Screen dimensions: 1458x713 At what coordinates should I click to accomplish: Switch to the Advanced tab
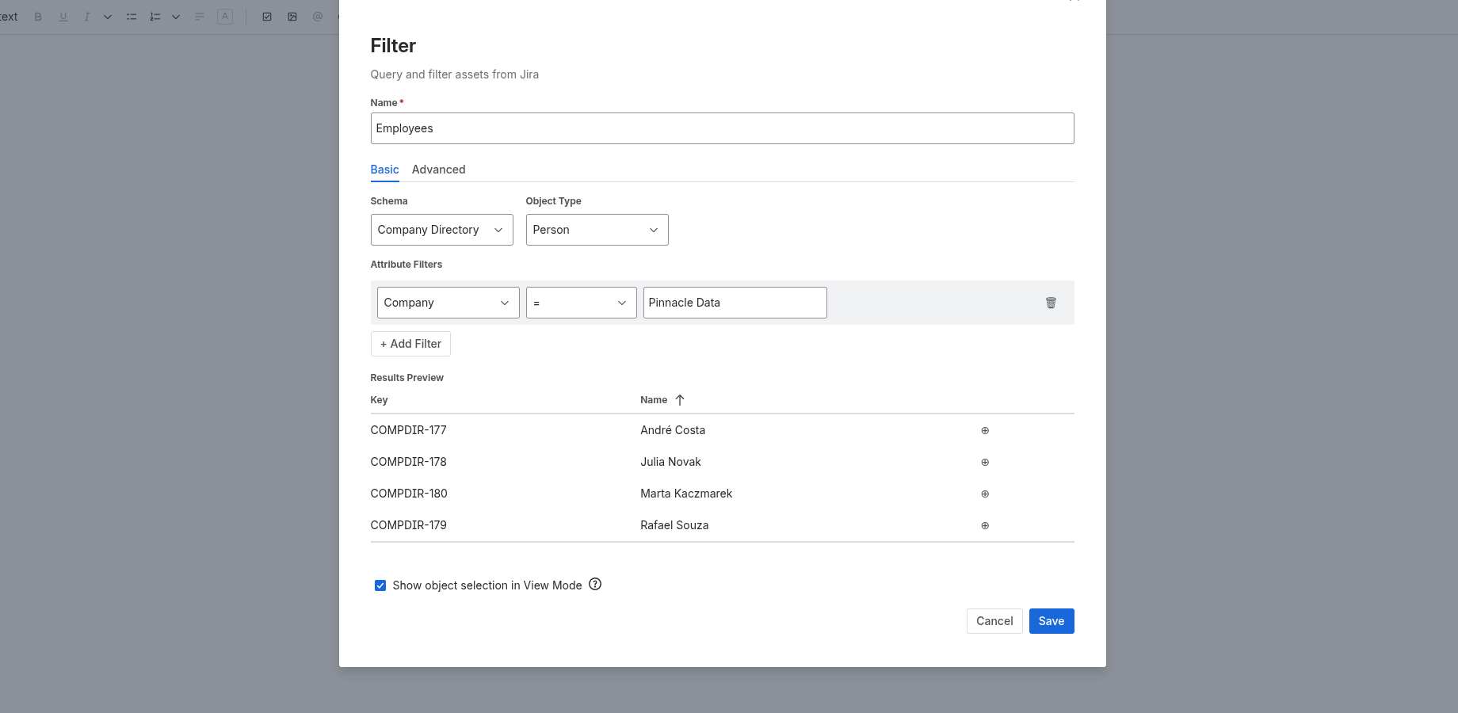coord(439,170)
